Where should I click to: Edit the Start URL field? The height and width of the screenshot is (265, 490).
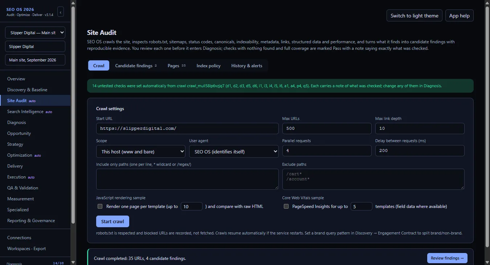coord(187,128)
